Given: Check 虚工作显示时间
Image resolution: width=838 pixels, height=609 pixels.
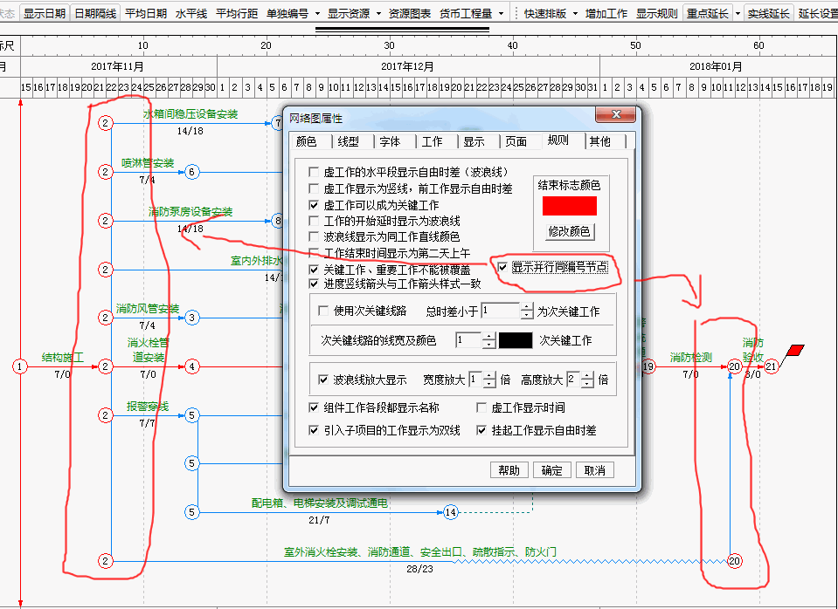Looking at the screenshot, I should [x=481, y=407].
